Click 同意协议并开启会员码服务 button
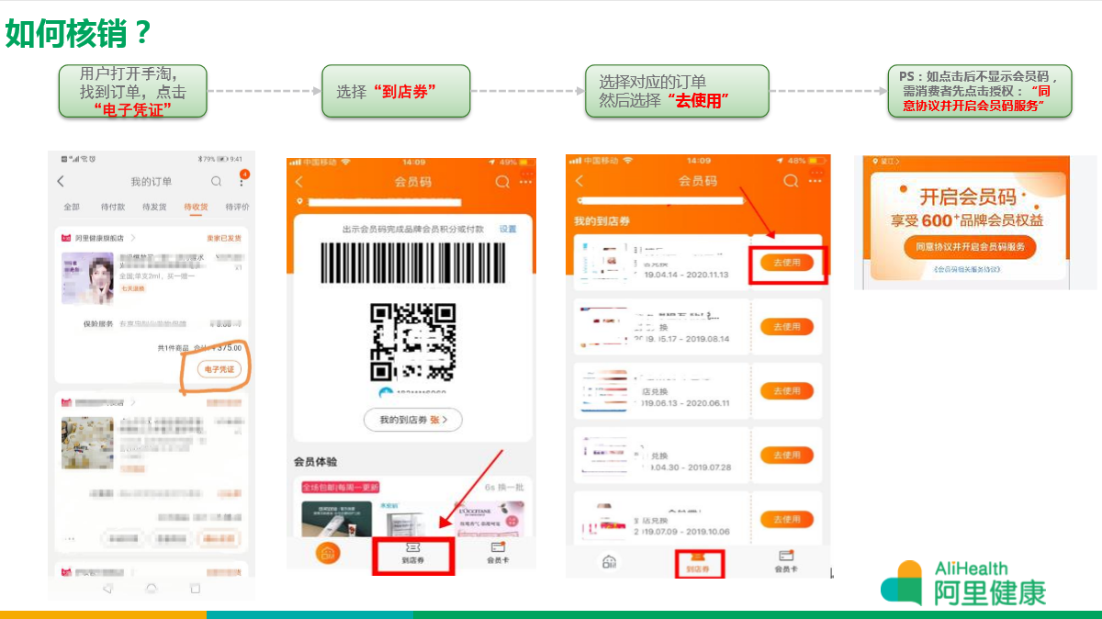This screenshot has height=619, width=1102. click(970, 246)
